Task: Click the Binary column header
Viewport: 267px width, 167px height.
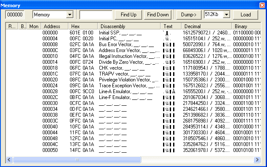Action: [x=246, y=26]
